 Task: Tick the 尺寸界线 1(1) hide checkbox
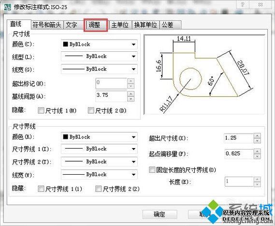(41, 189)
